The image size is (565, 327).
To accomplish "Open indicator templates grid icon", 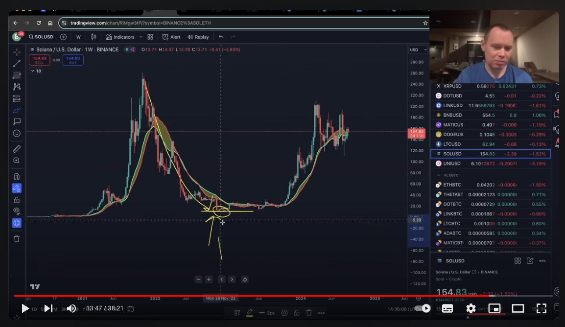I will 150,37.
